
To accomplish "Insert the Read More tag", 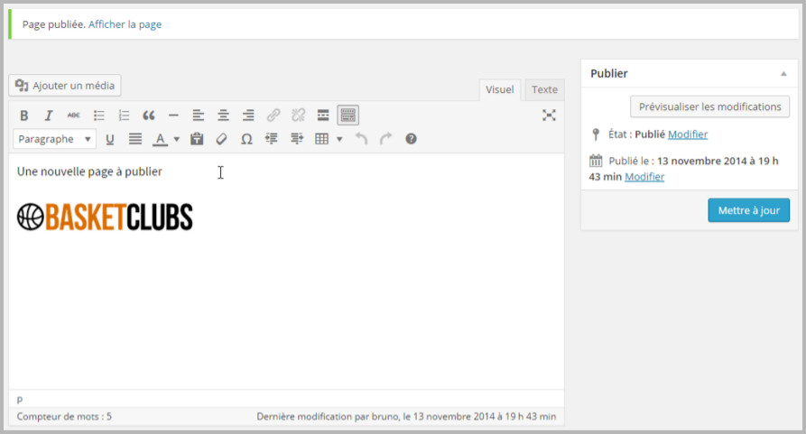I will coord(323,115).
